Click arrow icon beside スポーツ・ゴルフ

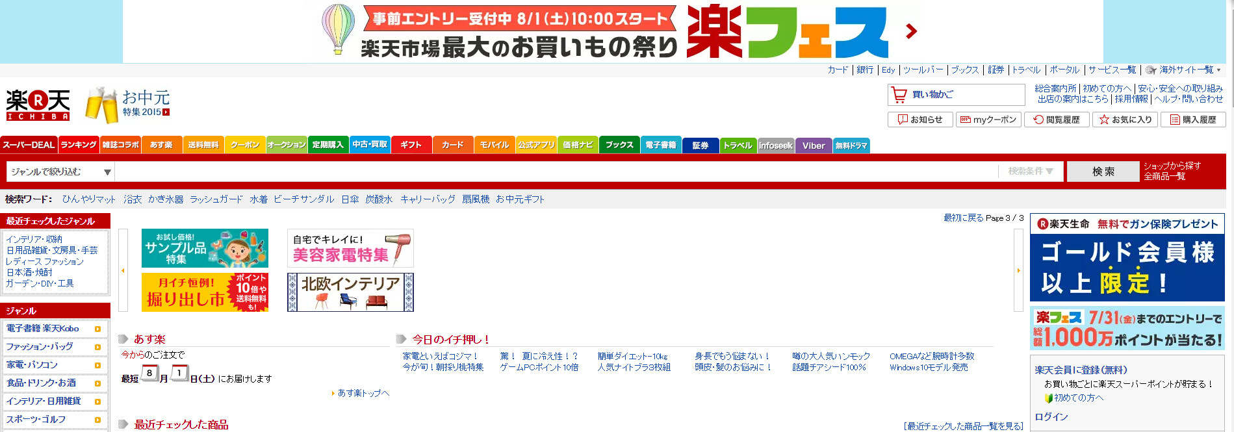click(x=97, y=420)
